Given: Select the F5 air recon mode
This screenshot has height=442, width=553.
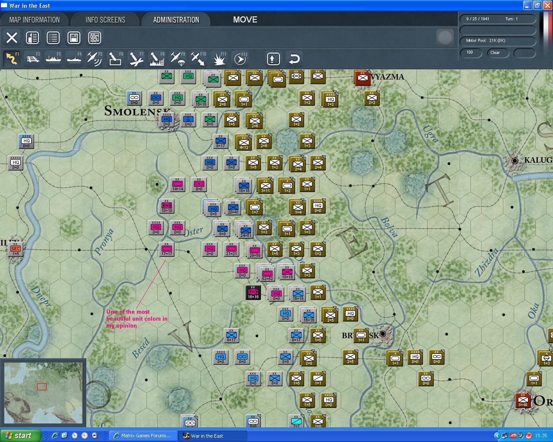Looking at the screenshot, I should (x=95, y=59).
